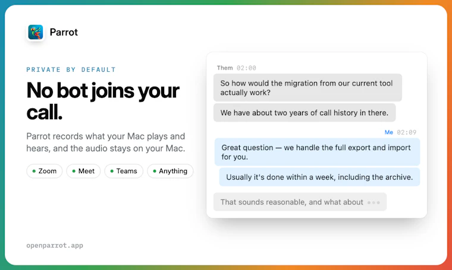This screenshot has height=270, width=452.
Task: Click the Me speaker label
Action: 389,132
